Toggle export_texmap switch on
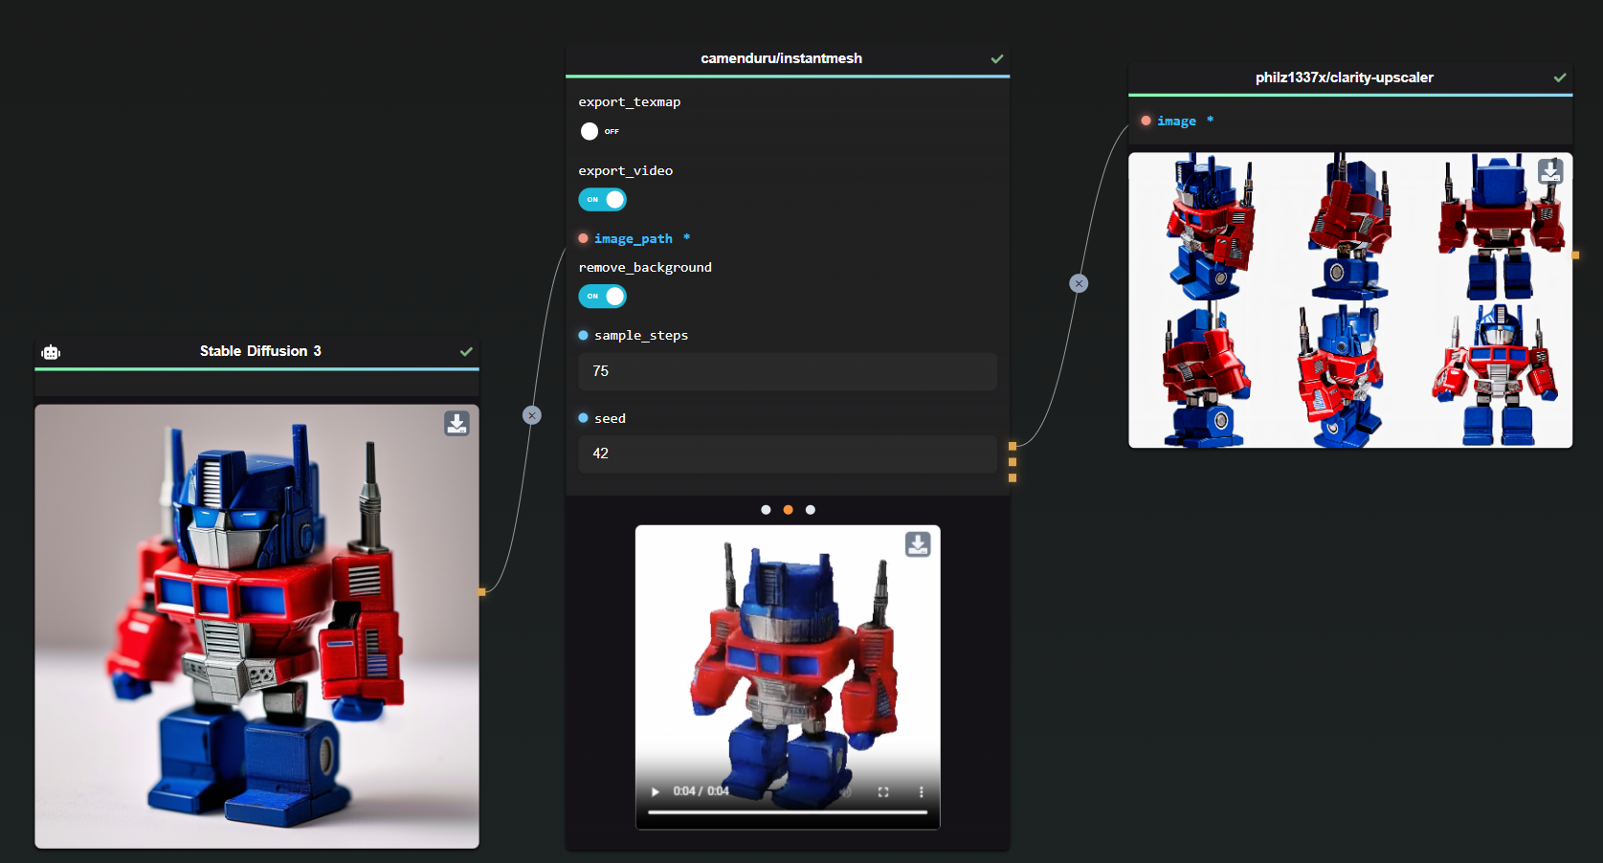The width and height of the screenshot is (1603, 863). coord(601,131)
